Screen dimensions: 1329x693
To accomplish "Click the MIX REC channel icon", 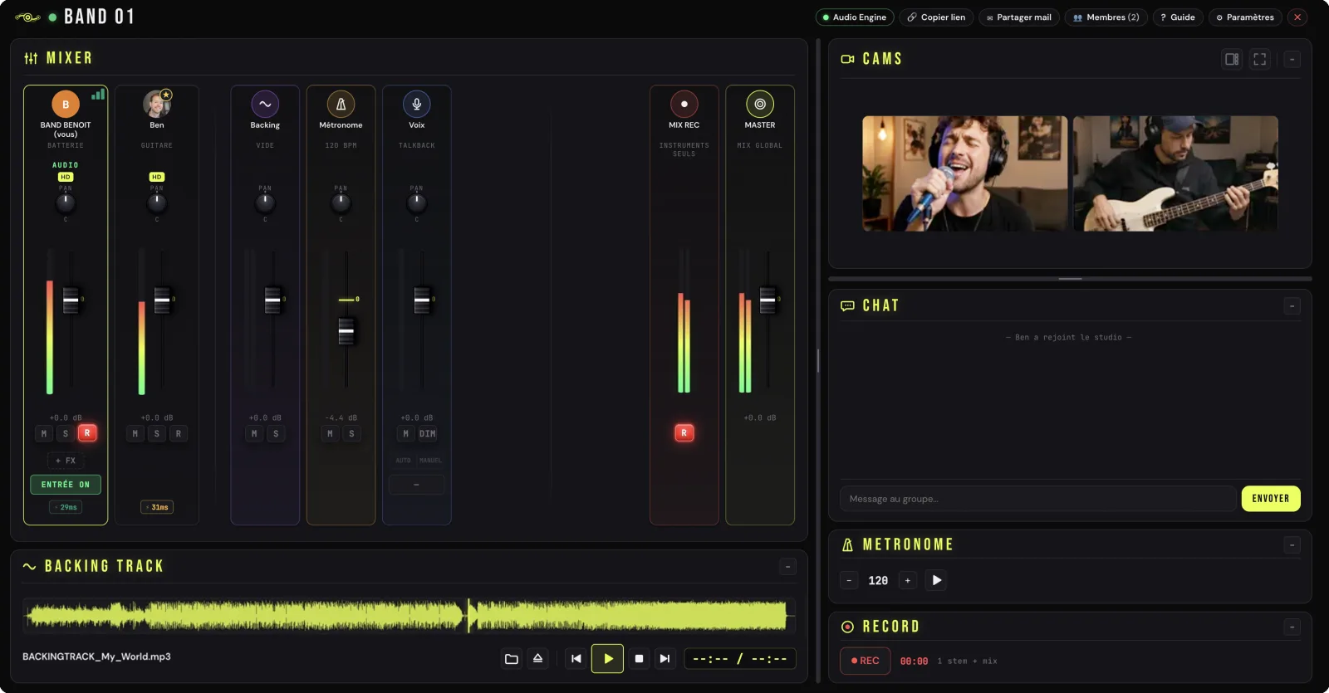I will [x=684, y=104].
